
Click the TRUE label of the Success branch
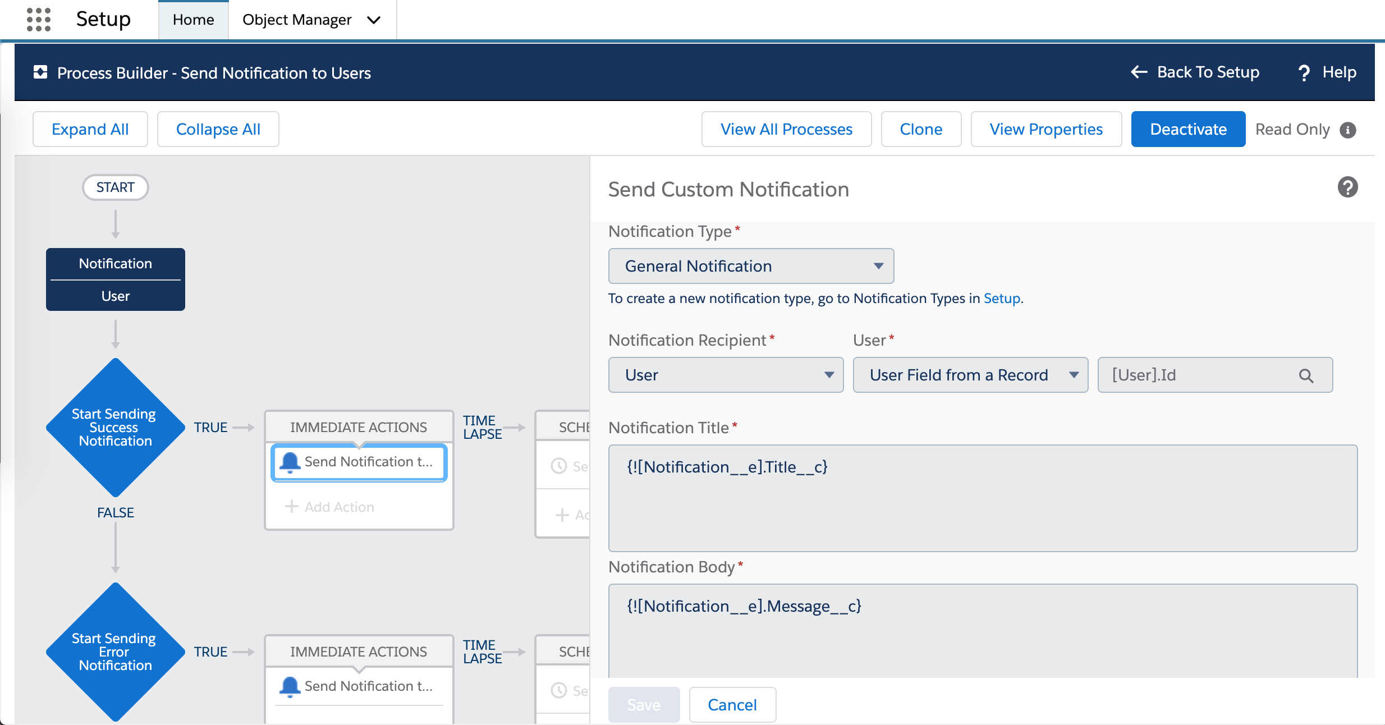[x=210, y=427]
